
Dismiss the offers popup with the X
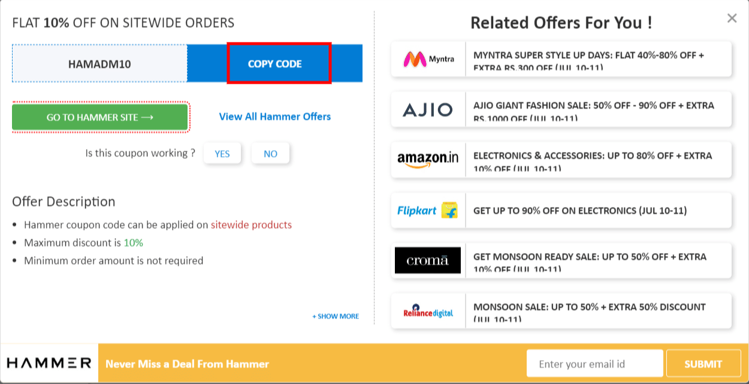point(732,18)
